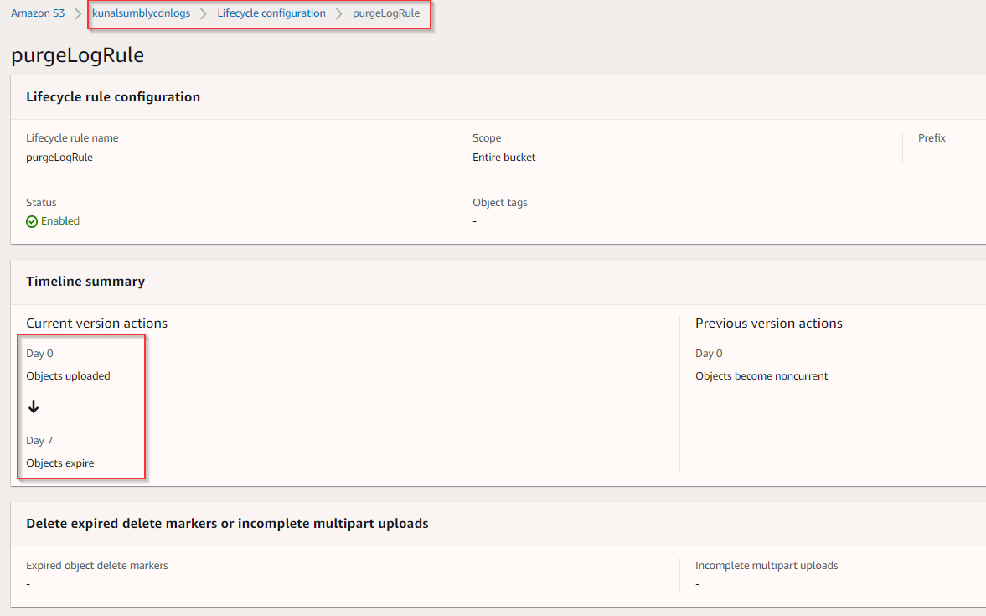The image size is (986, 616).
Task: Click the green Enabled status icon
Action: coord(31,220)
